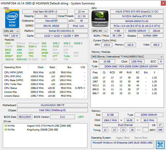Screen dimensions: 166x150
Task: Click green check icon beside Kingchuxing NVMe drive
Action: 6,130
